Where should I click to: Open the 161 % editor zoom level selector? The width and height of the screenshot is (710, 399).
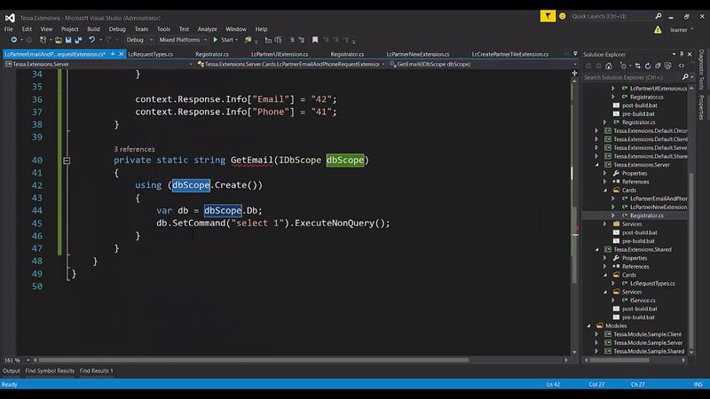point(15,360)
